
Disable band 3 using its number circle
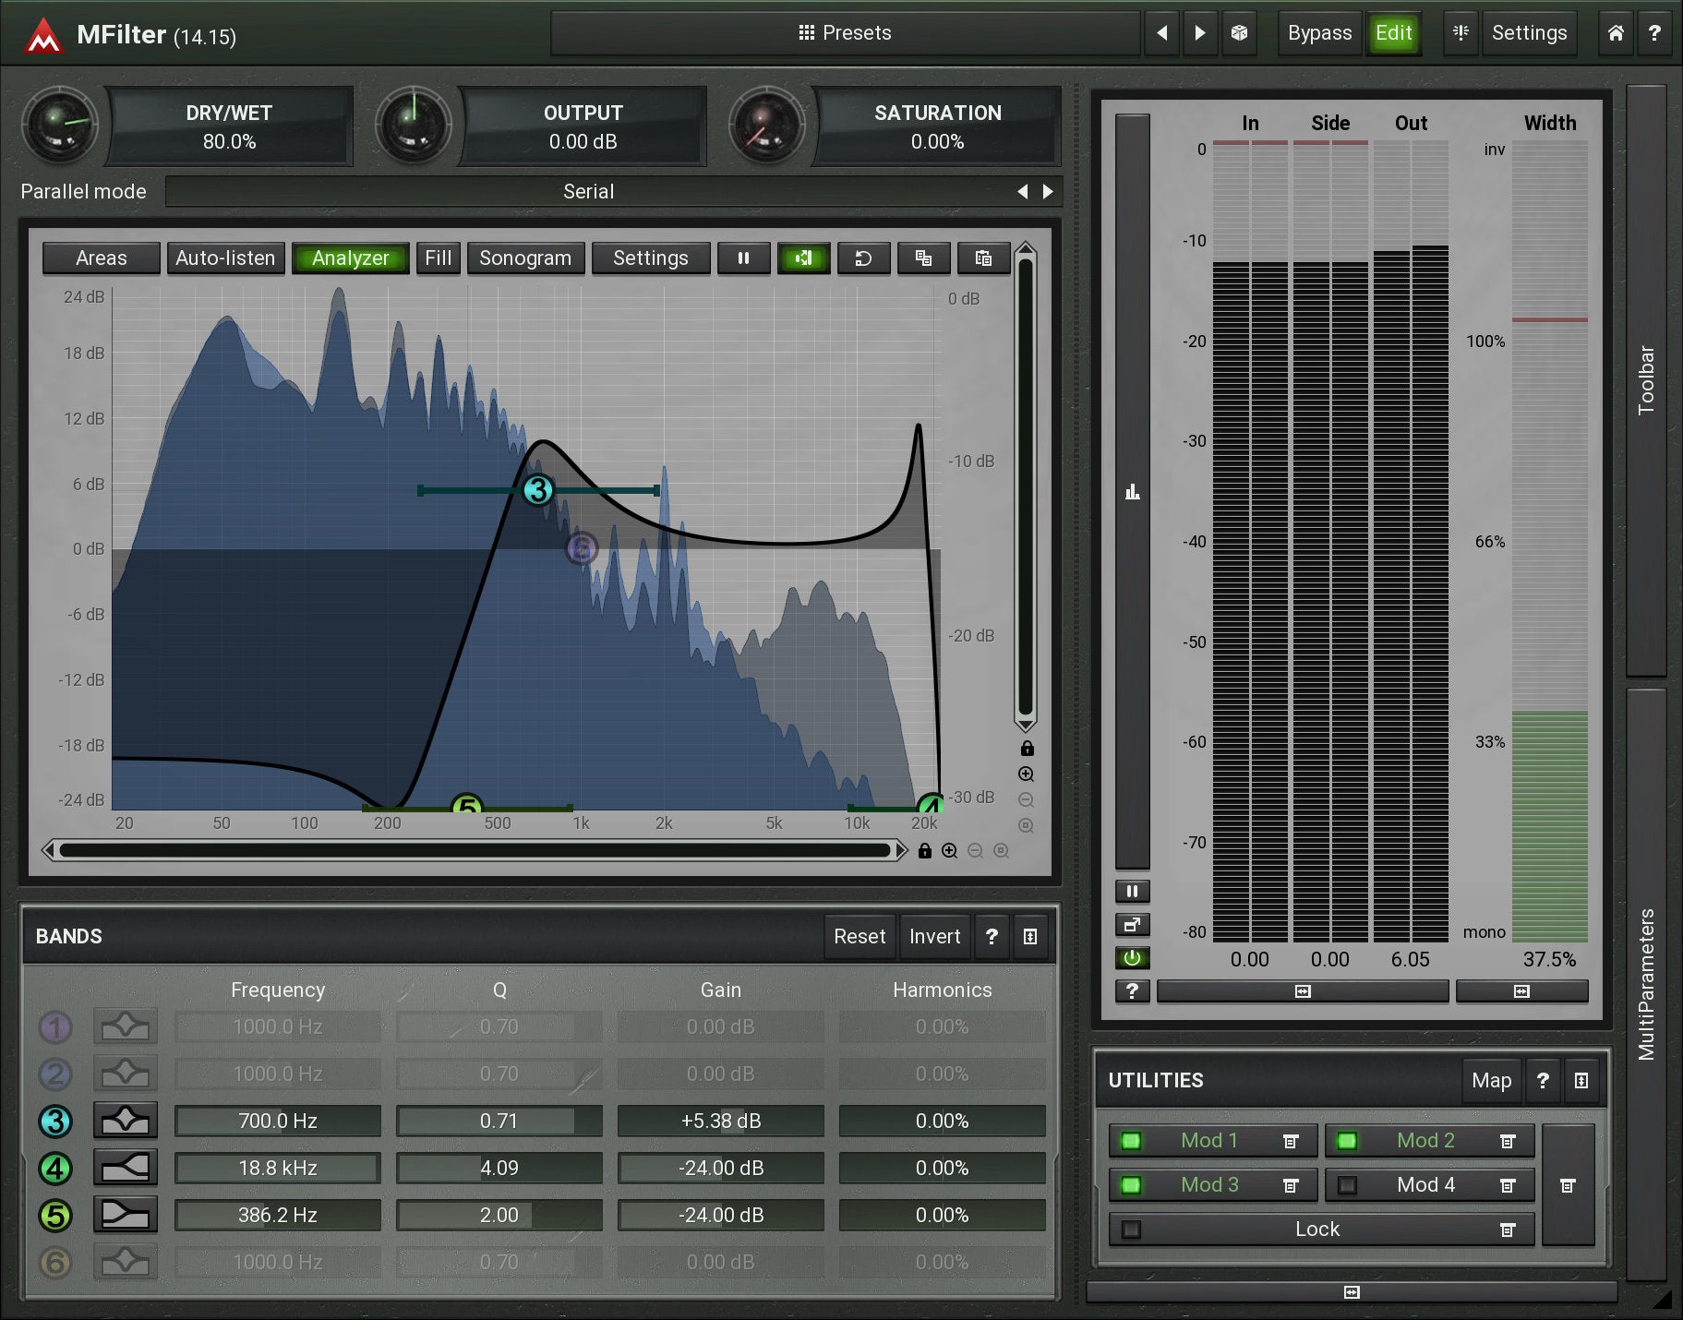pyautogui.click(x=55, y=1122)
